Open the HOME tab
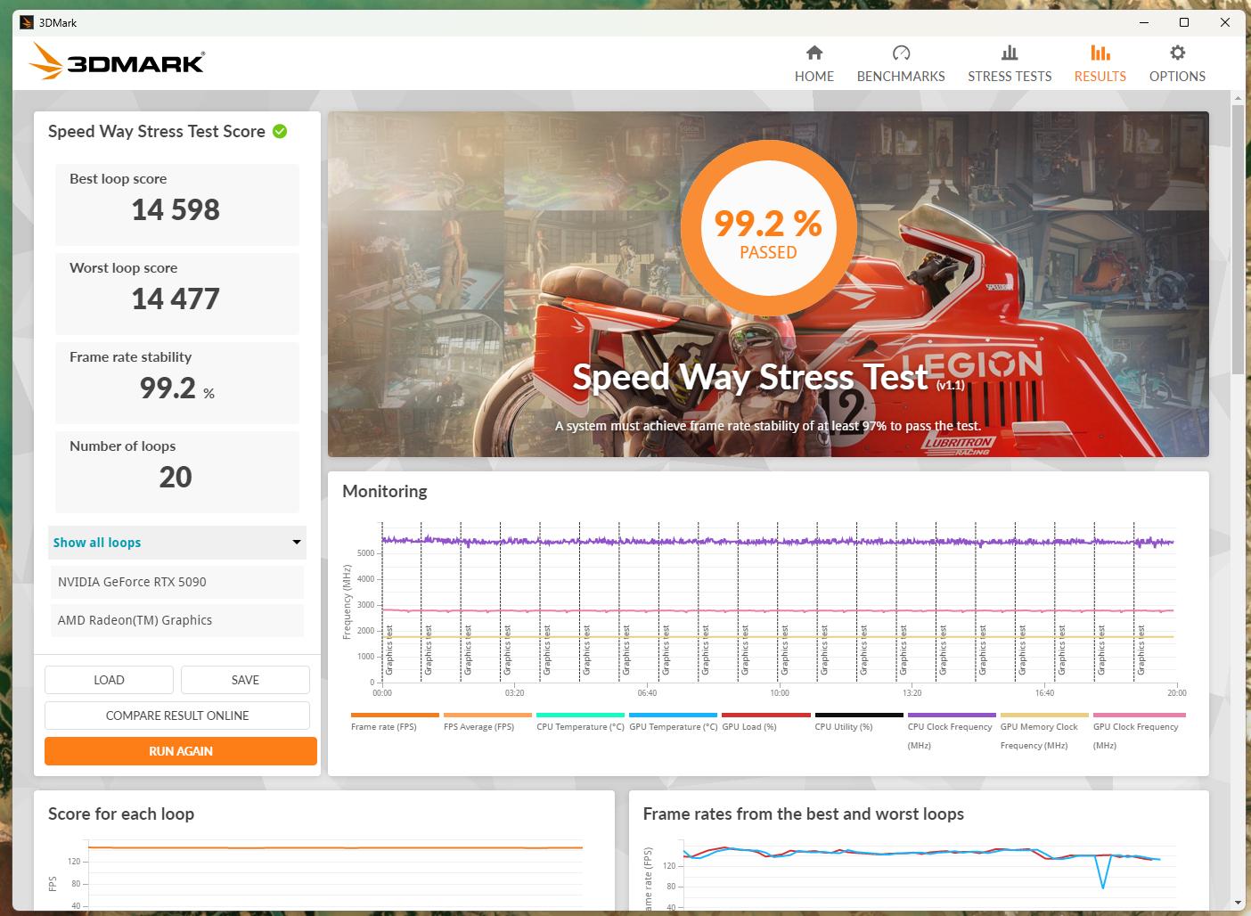This screenshot has height=916, width=1251. 814,64
